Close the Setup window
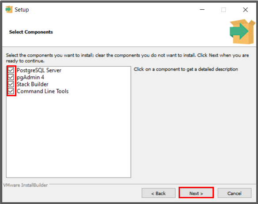The width and height of the screenshot is (258, 204). tap(245, 10)
